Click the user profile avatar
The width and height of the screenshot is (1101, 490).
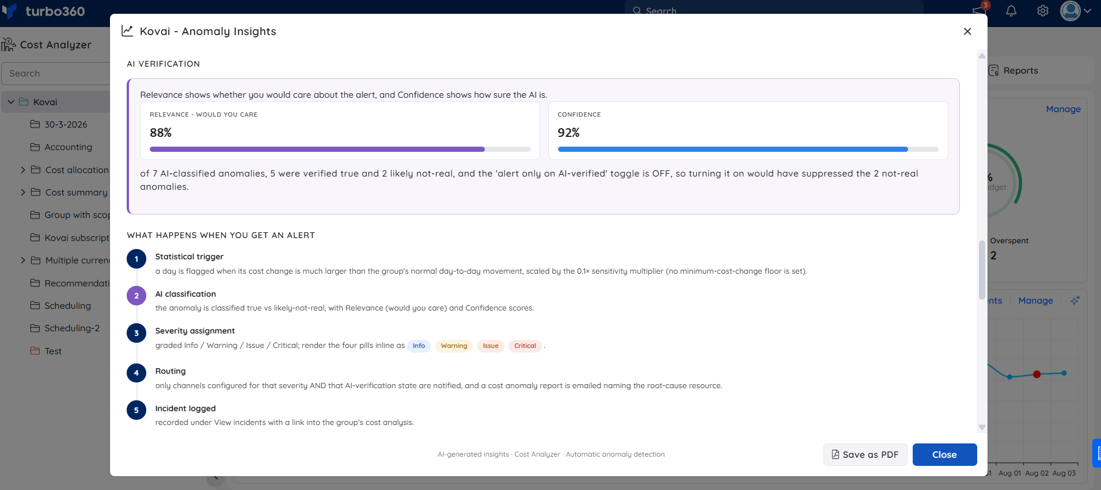click(x=1070, y=10)
